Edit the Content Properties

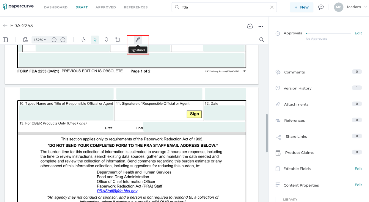coord(358,185)
